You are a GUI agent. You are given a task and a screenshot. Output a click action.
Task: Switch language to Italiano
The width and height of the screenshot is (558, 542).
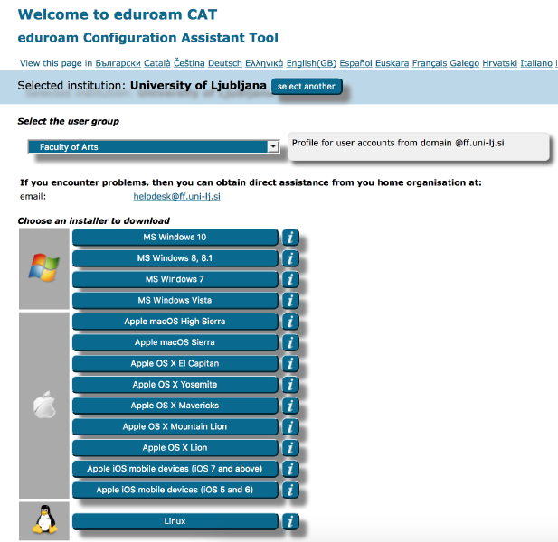tap(536, 63)
